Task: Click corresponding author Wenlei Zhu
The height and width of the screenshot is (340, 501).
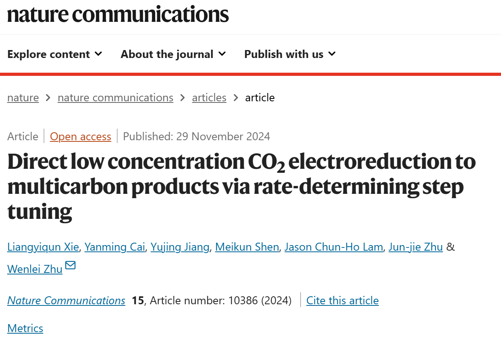Action: point(35,269)
